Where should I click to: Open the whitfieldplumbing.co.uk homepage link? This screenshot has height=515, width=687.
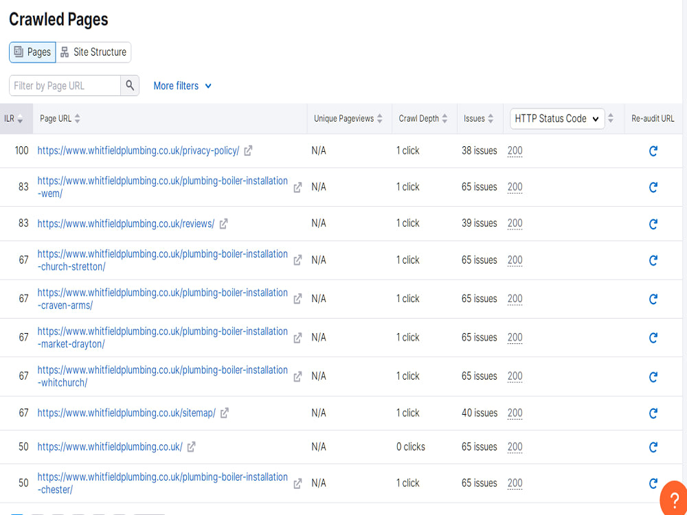pos(110,447)
